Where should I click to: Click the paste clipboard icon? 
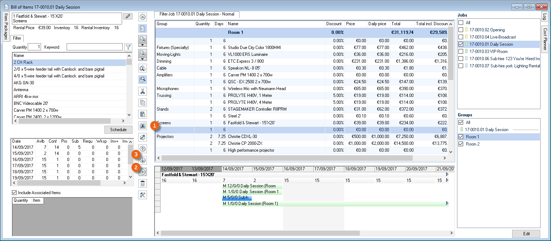142,114
